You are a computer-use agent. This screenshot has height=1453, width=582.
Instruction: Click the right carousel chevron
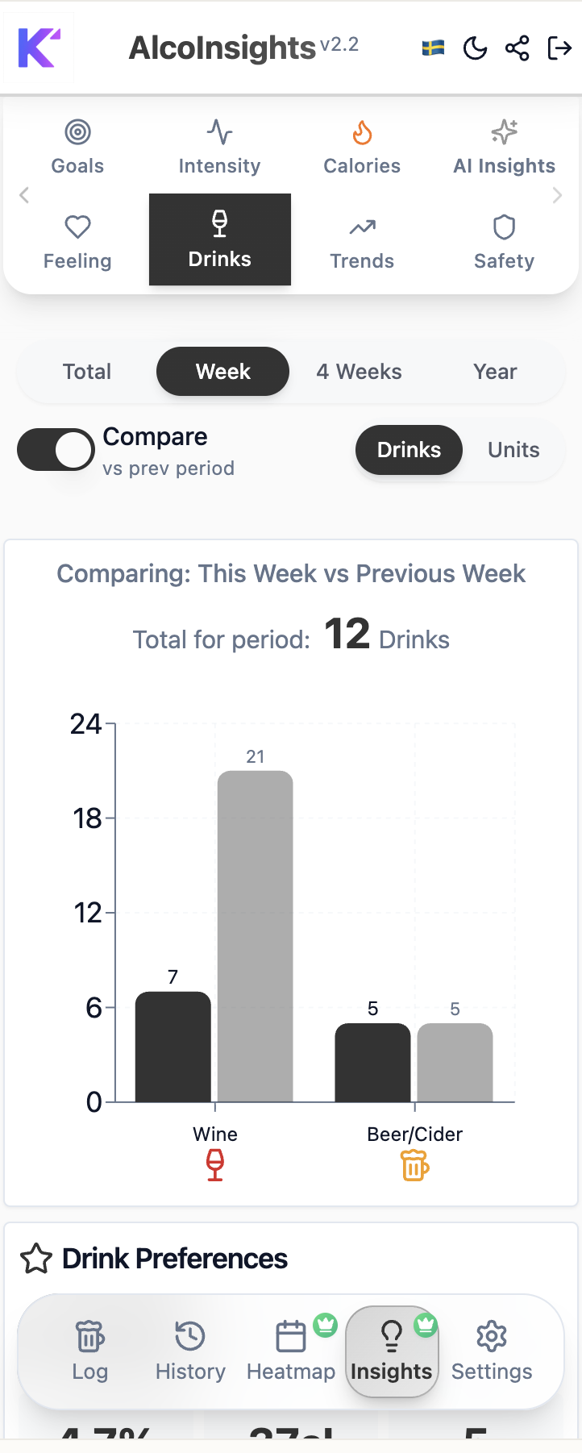(x=557, y=194)
